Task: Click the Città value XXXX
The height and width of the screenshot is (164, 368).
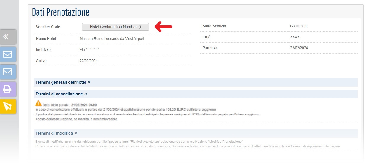Action: click(x=295, y=37)
